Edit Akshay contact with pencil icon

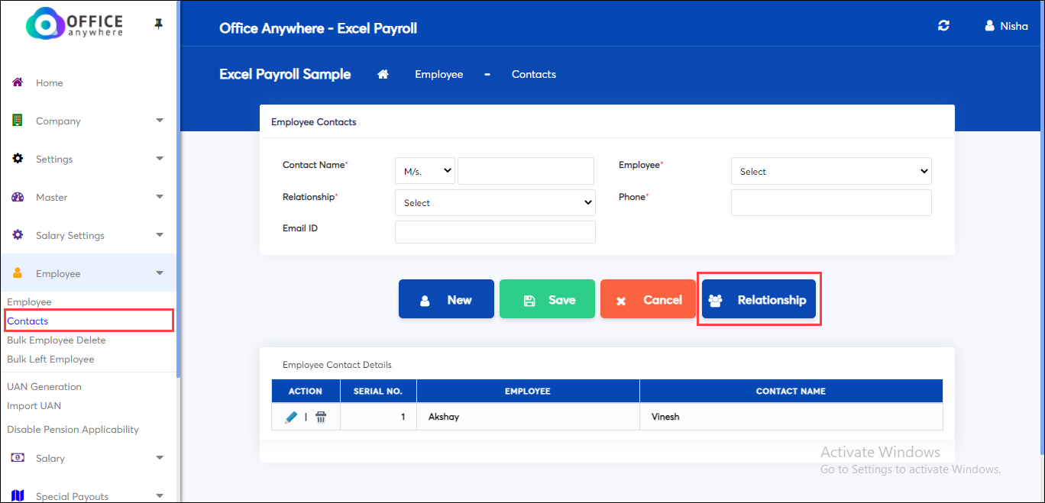pos(291,418)
